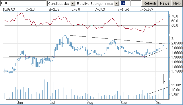The width and height of the screenshot is (183, 105).
Task: Click the Refresh button
Action: (x=150, y=3)
